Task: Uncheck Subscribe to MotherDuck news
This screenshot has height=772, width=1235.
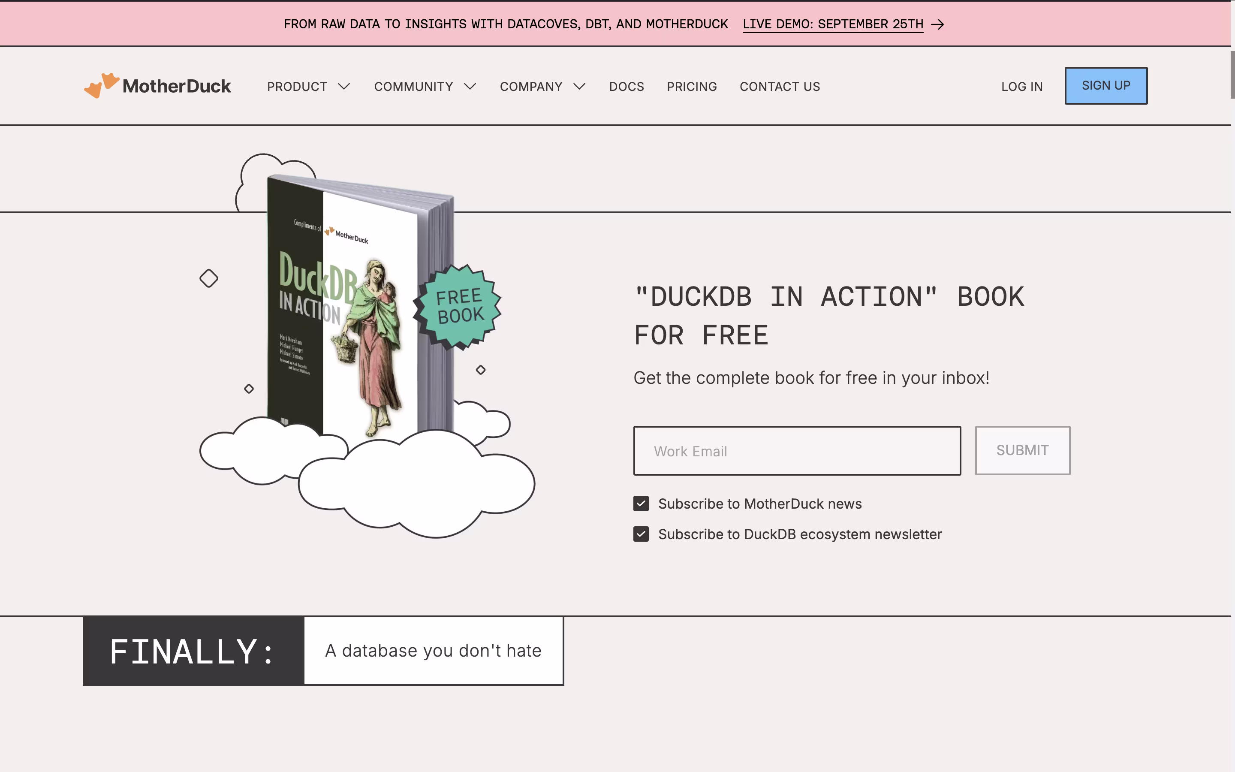Action: (641, 504)
